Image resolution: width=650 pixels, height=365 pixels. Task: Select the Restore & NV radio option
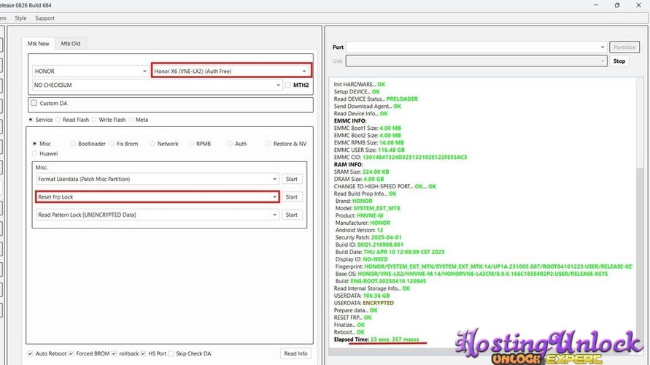(x=268, y=144)
